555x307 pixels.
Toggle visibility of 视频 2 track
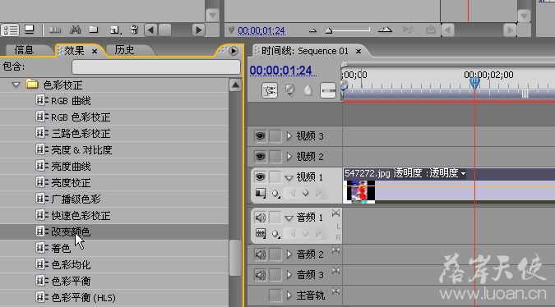pyautogui.click(x=260, y=157)
